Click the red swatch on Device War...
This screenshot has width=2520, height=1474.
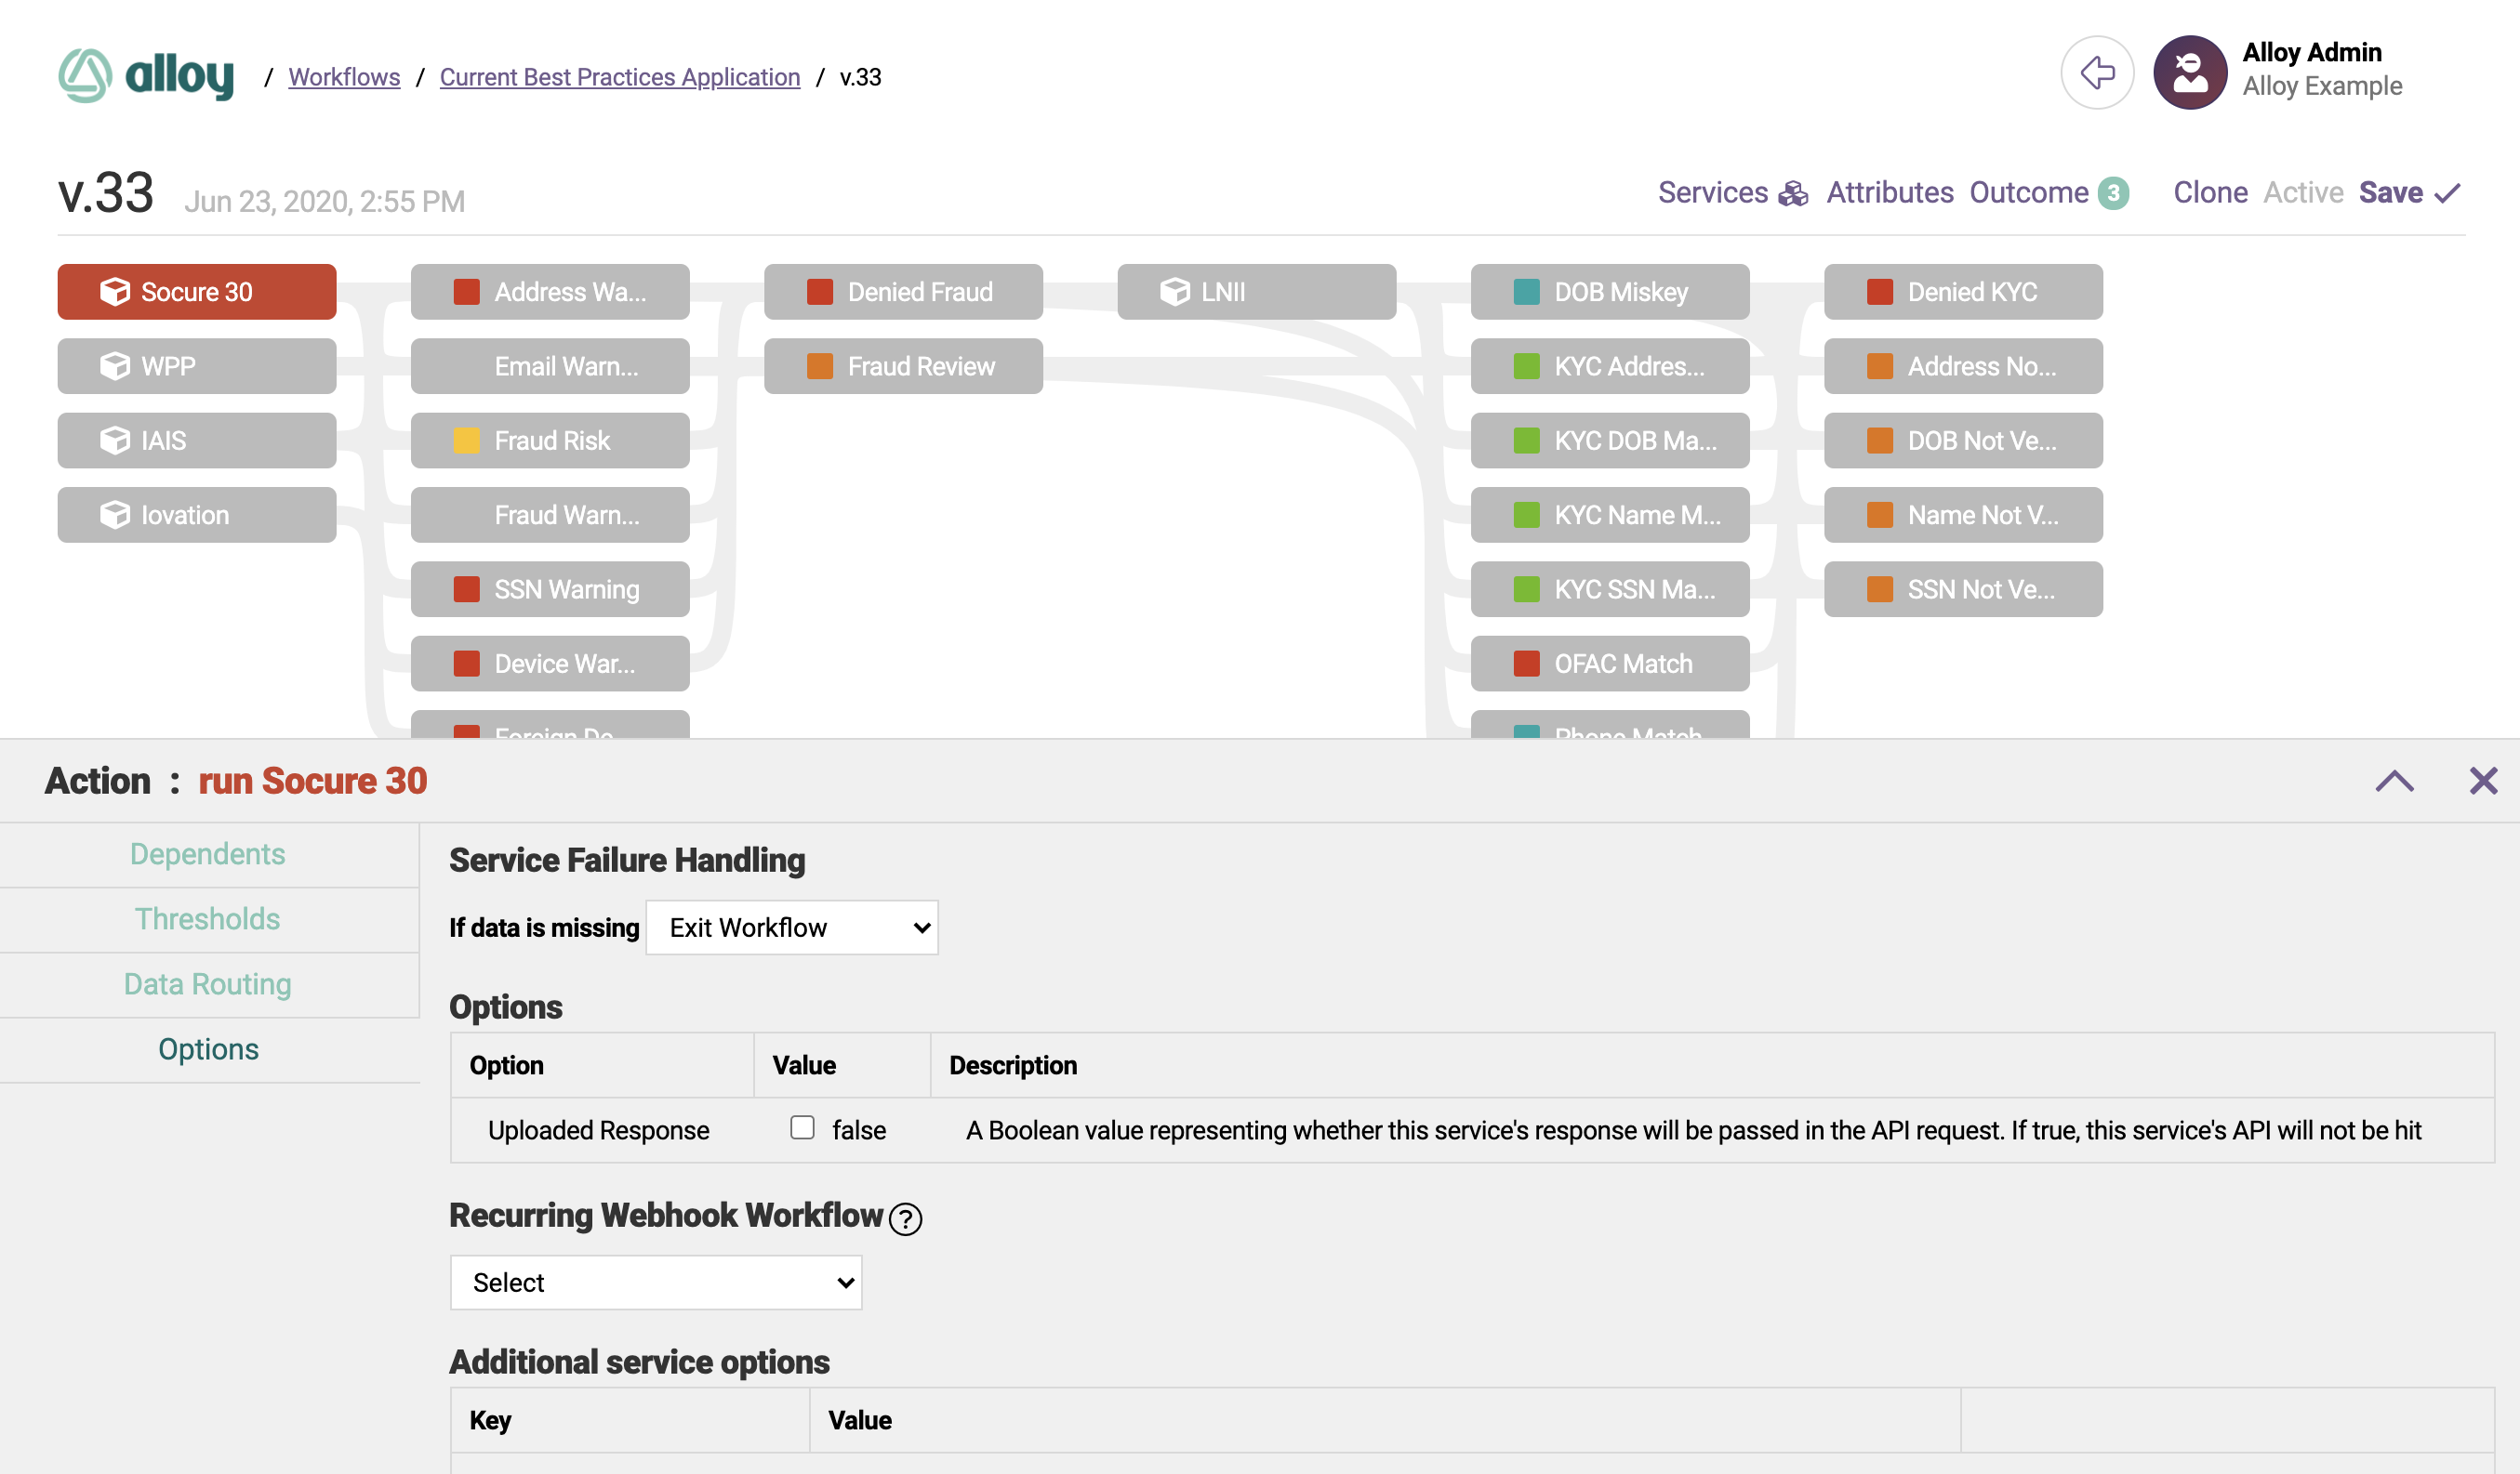click(x=467, y=664)
